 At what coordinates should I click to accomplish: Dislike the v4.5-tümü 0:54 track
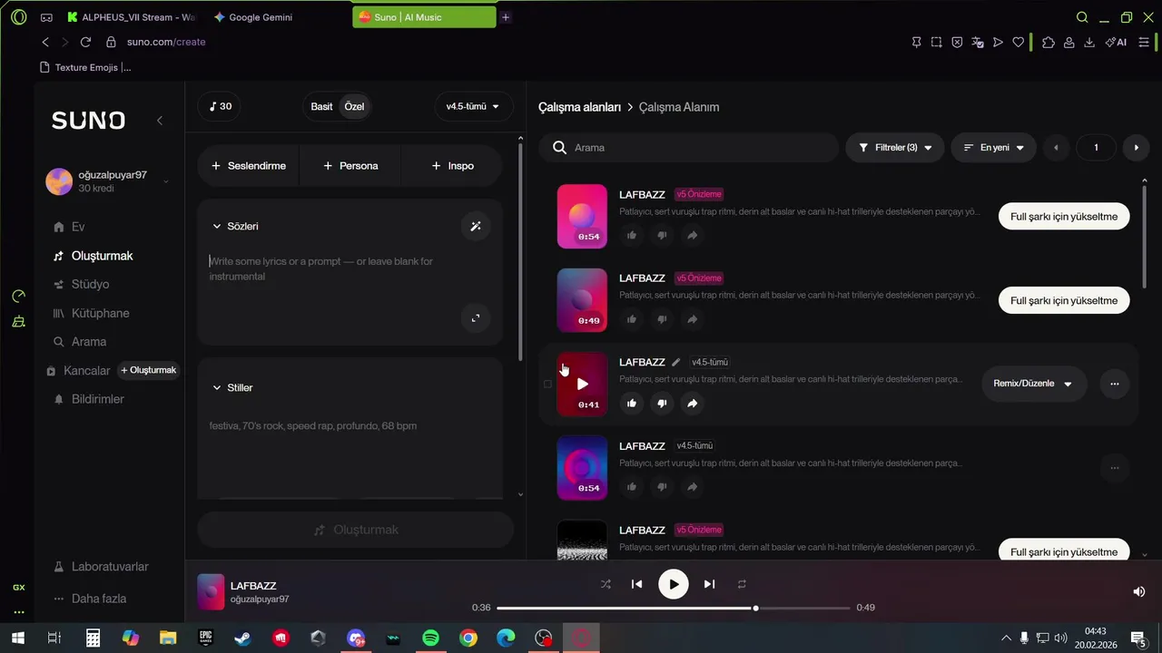[x=662, y=487]
